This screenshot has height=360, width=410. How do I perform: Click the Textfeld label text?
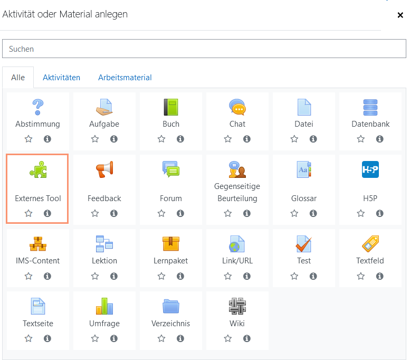coord(370,261)
